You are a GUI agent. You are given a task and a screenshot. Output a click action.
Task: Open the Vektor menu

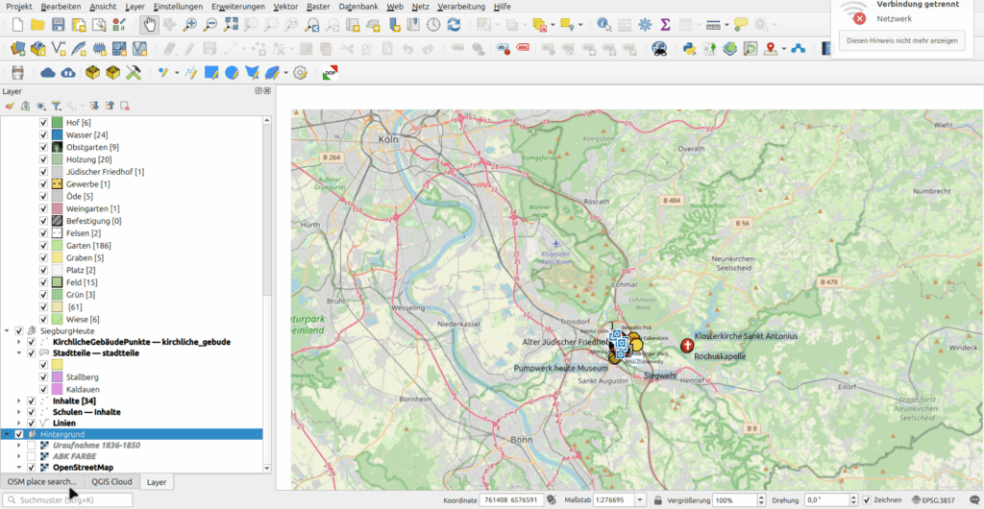[x=285, y=6]
